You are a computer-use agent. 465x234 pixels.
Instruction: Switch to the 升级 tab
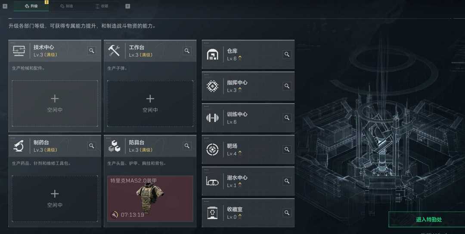coord(31,6)
